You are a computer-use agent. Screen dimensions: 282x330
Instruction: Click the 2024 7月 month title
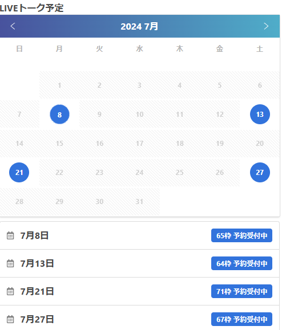139,27
